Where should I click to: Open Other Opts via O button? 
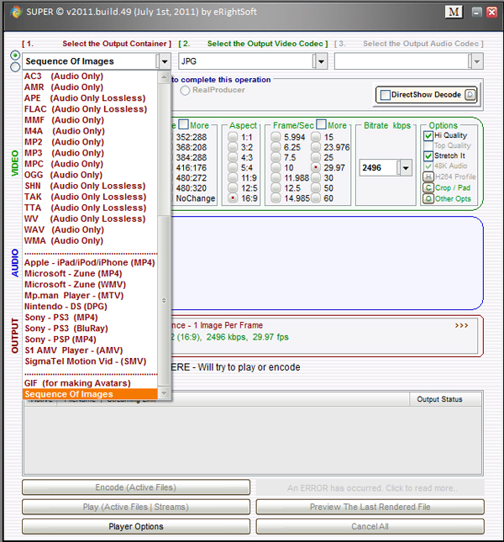click(x=428, y=199)
